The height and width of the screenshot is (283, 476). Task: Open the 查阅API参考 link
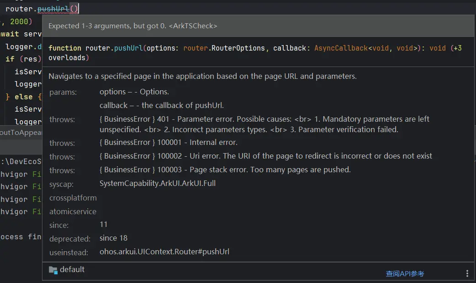(x=405, y=273)
